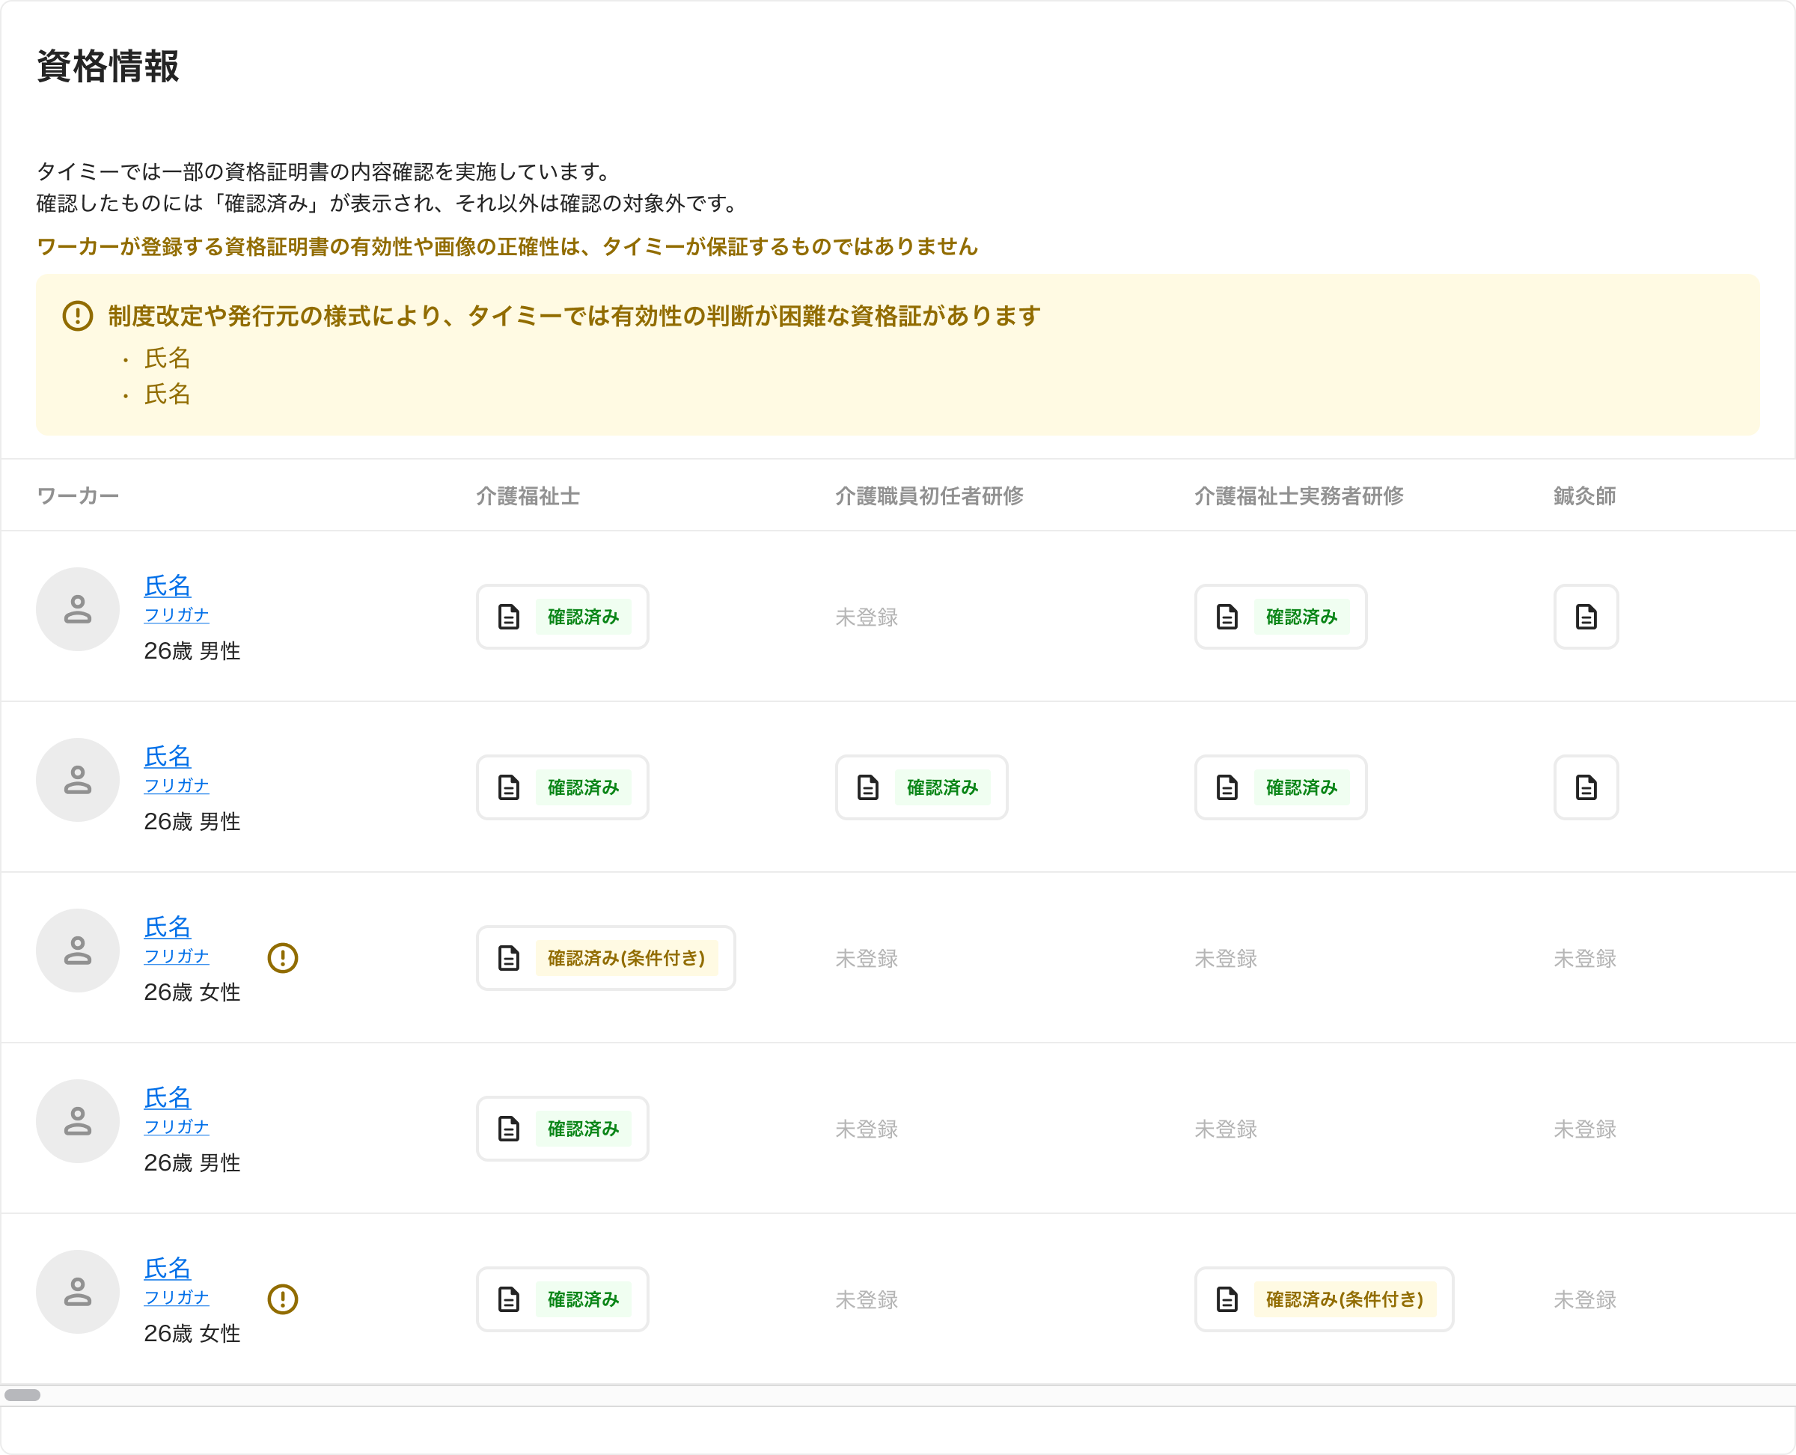Click the 鍼灸師 column header
Viewport: 1796px width, 1455px height.
[x=1585, y=496]
